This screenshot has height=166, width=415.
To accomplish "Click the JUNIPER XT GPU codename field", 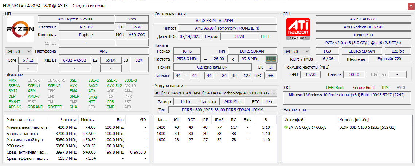I will (363, 35).
